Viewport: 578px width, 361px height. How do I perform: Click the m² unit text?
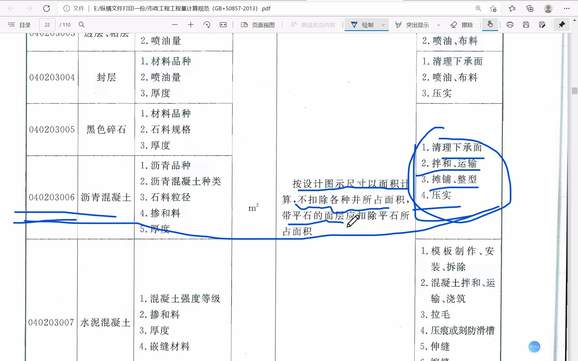coord(253,208)
